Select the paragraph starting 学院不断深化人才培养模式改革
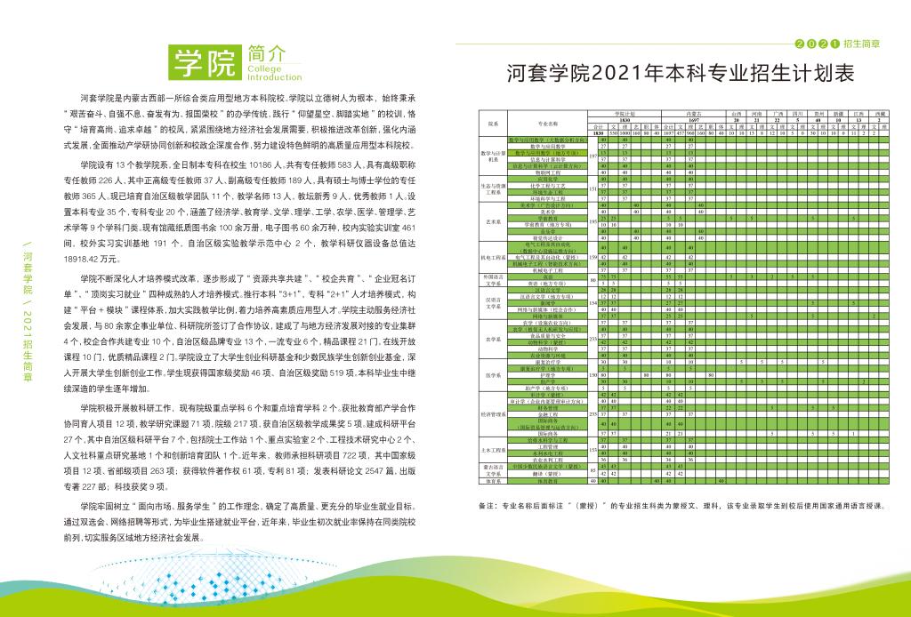 point(240,333)
